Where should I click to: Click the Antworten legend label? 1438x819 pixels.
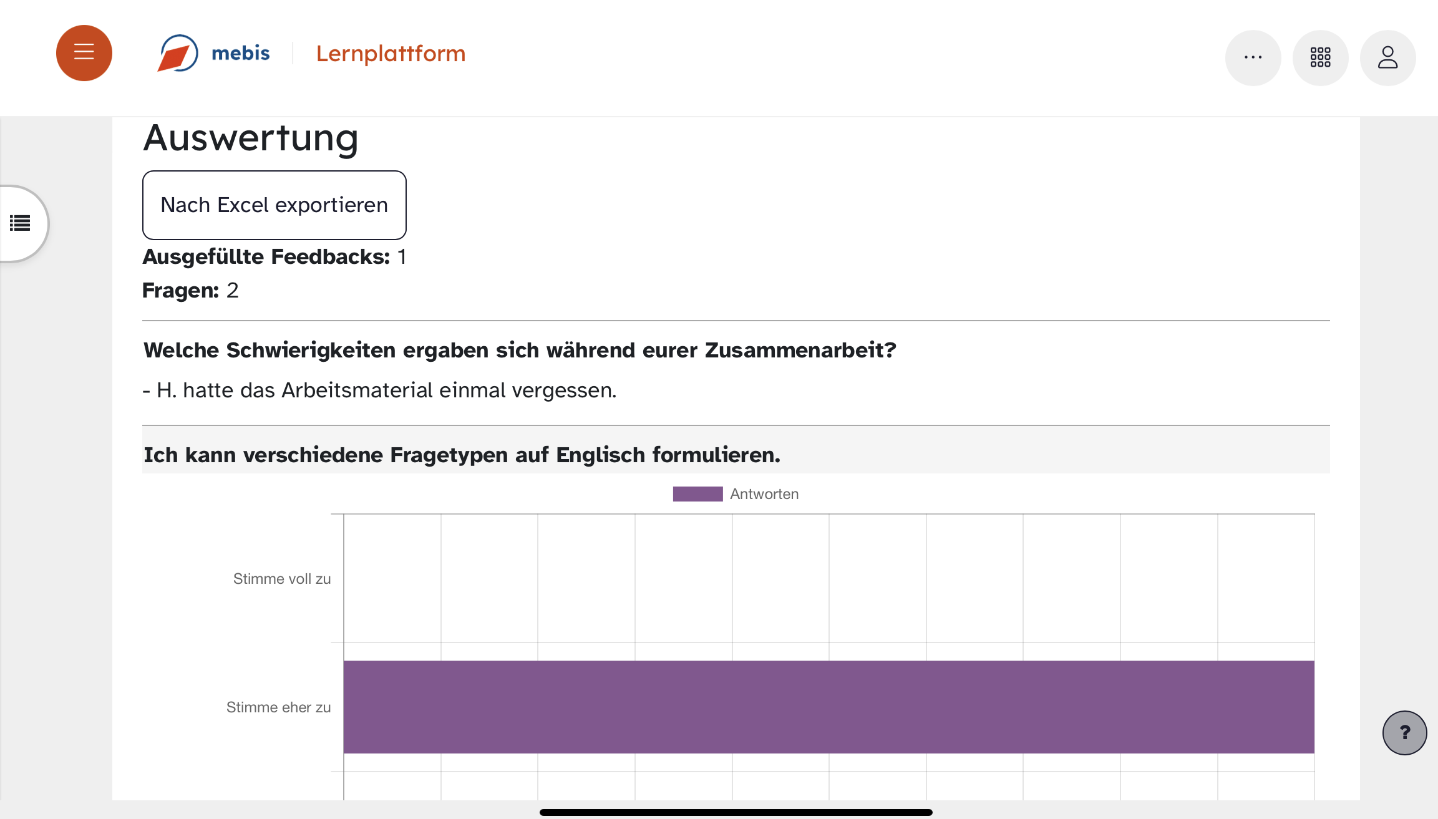764,494
